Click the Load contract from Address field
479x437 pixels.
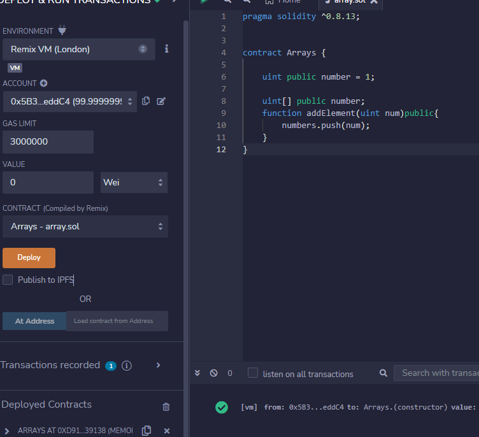click(117, 321)
